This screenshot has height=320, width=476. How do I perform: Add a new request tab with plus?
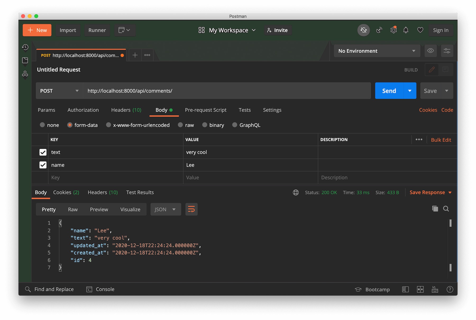point(135,55)
